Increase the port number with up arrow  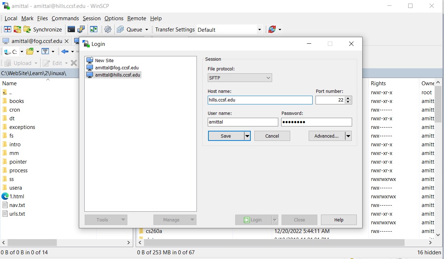tap(348, 98)
